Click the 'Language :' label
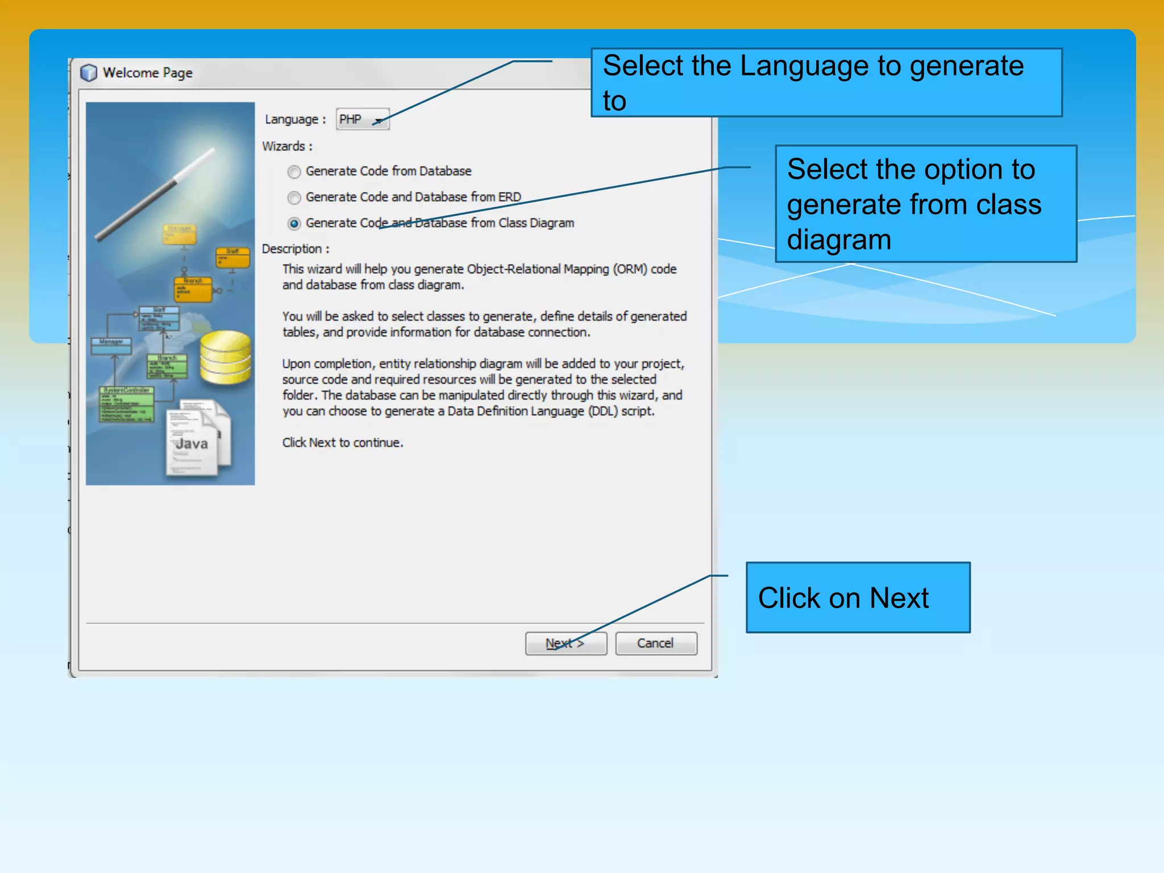Viewport: 1164px width, 873px height. [296, 119]
